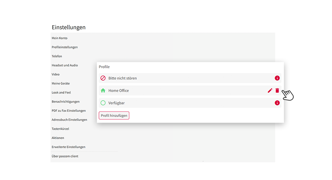Open Meine Geräte section
The height and width of the screenshot is (180, 332).
[61, 83]
